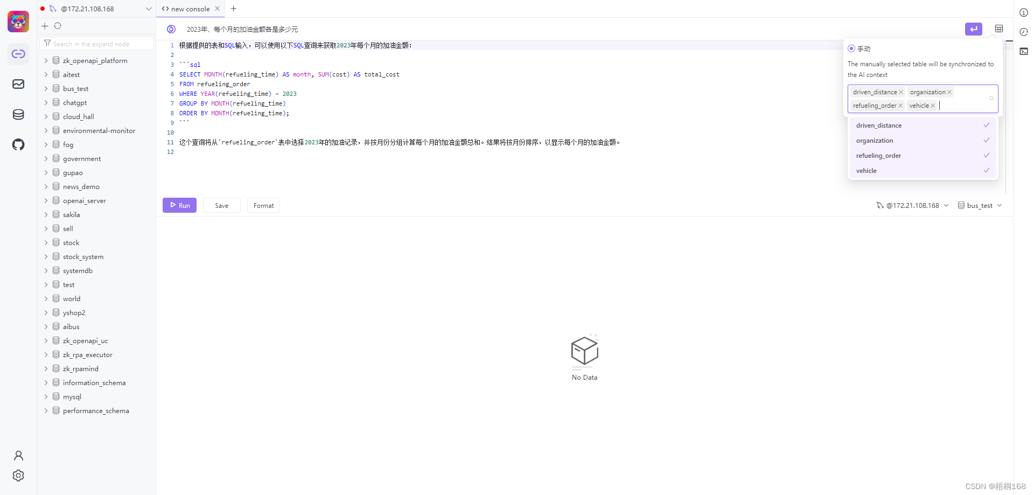The image size is (1034, 495).
Task: Select the news_demo database
Action: coord(81,186)
